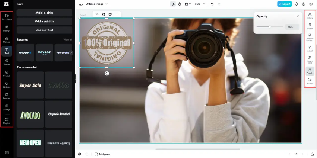Open the Arrange tool
Viewport: 317px width, 158px height.
(310, 81)
